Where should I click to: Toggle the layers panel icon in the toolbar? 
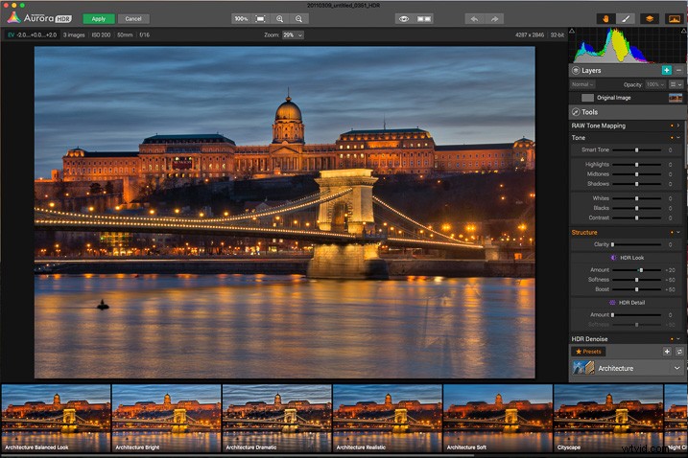650,19
